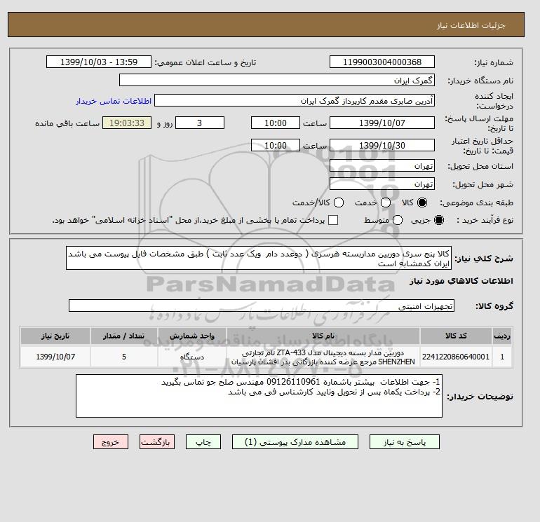Click the announcement date field 1399/10/03 - 13:59
Image resolution: width=540 pixels, height=522 pixels.
tap(99, 62)
